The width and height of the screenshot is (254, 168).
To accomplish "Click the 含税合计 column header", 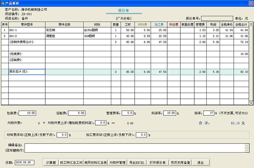I will [241, 25].
